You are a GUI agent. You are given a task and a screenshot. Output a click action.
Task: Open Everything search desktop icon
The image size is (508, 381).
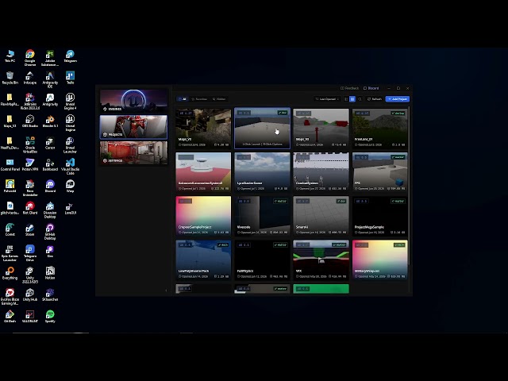pyautogui.click(x=10, y=273)
